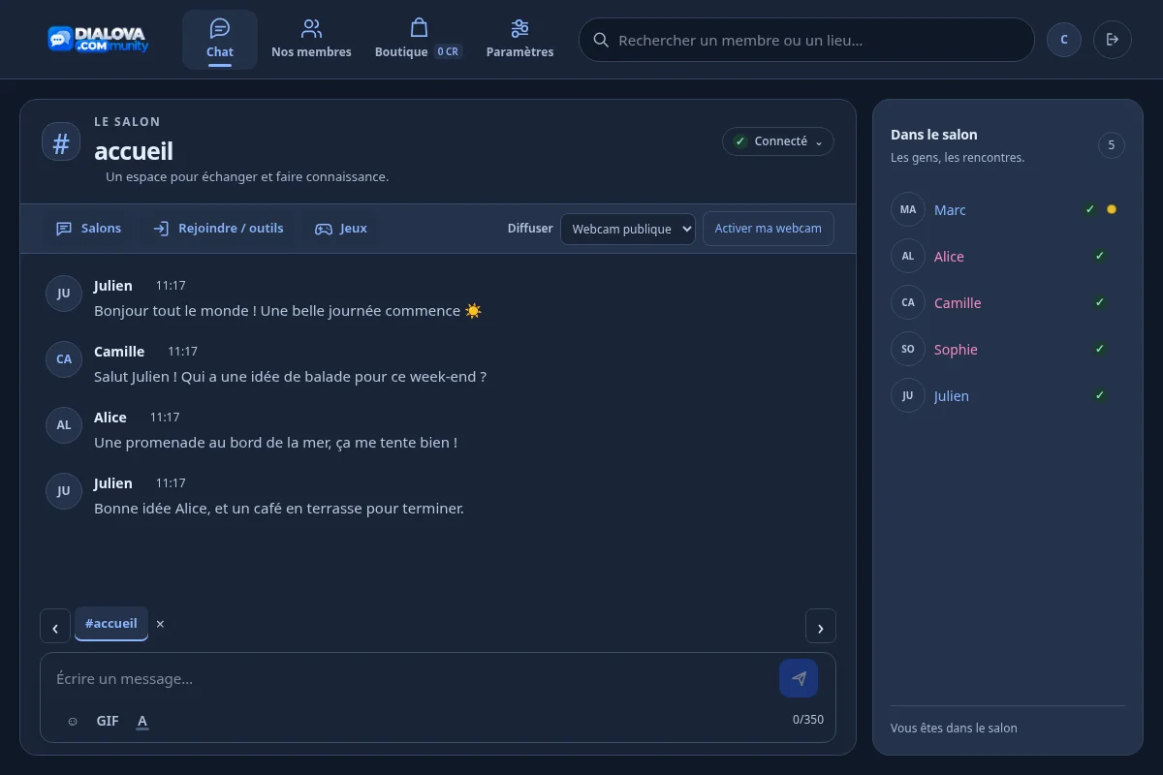Open the Salons menu

(x=89, y=229)
